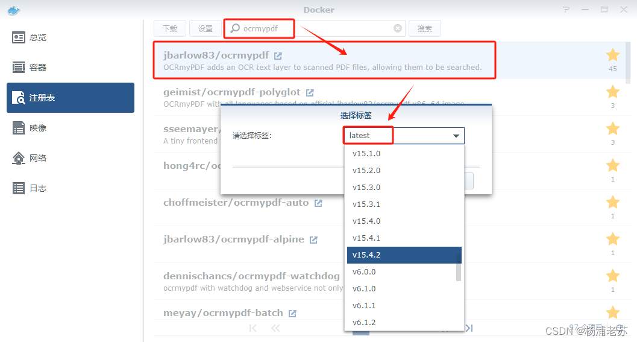Image resolution: width=637 pixels, height=342 pixels.
Task: Click the star icon for jbarlow83/ocrmypdf
Action: [613, 55]
